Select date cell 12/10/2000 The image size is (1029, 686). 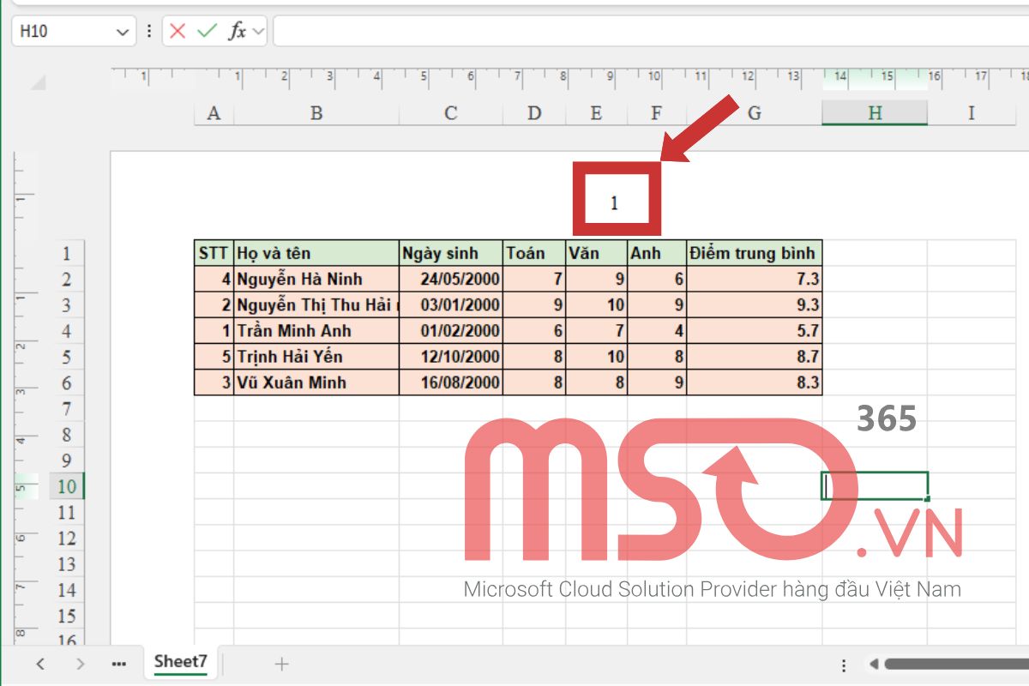coord(451,357)
